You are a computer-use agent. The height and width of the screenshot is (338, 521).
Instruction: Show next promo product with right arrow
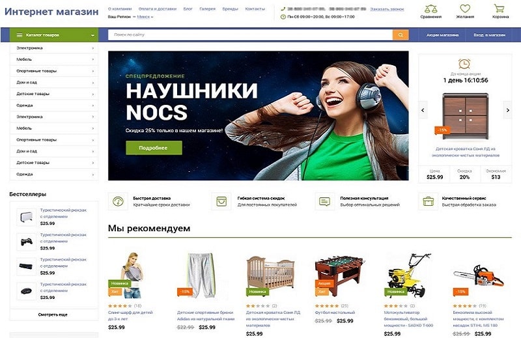[x=507, y=110]
